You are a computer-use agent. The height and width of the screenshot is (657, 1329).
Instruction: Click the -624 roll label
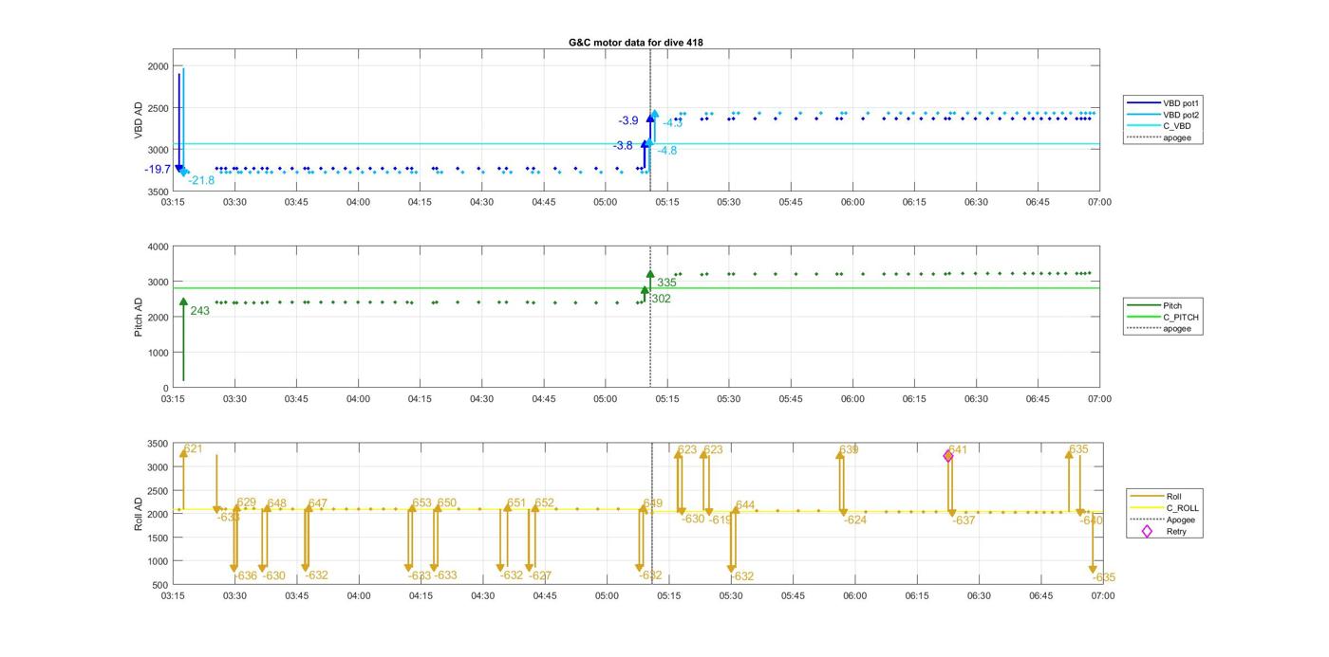click(x=854, y=520)
